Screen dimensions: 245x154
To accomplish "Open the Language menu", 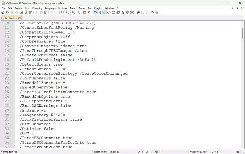I will pos(50,8).
